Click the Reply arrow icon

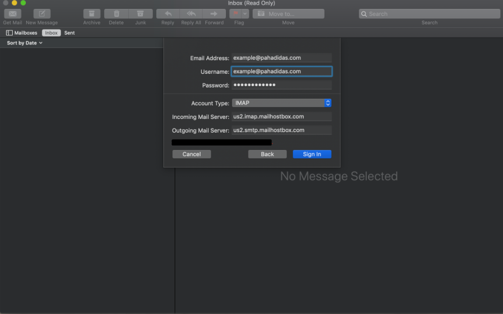167,13
